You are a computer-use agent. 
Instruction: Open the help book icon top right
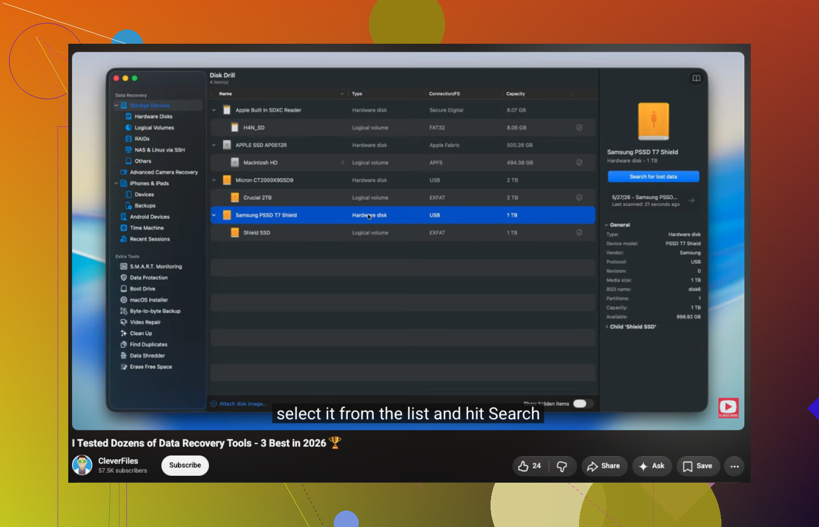click(x=696, y=78)
